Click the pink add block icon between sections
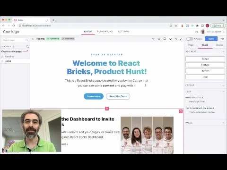Viewport: 227px width, 170px height. pyautogui.click(x=107, y=109)
